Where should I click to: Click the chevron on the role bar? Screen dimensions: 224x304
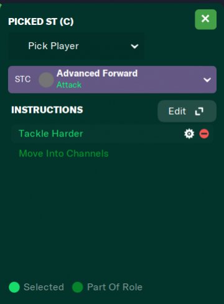[207, 80]
